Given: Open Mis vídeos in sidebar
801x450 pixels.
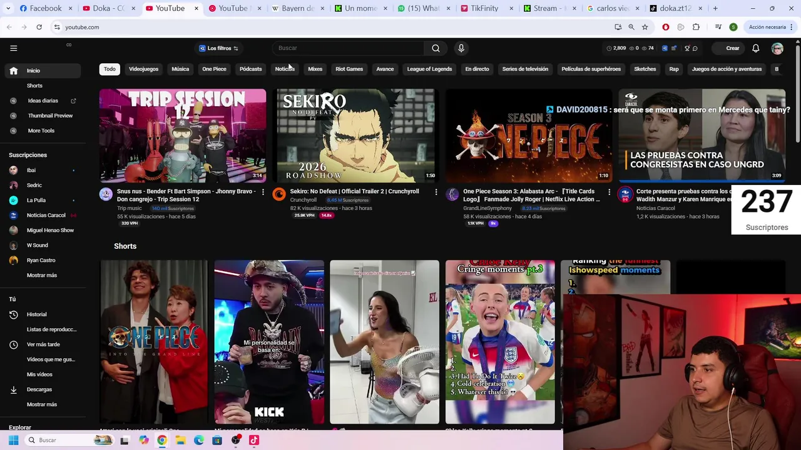Looking at the screenshot, I should point(41,374).
